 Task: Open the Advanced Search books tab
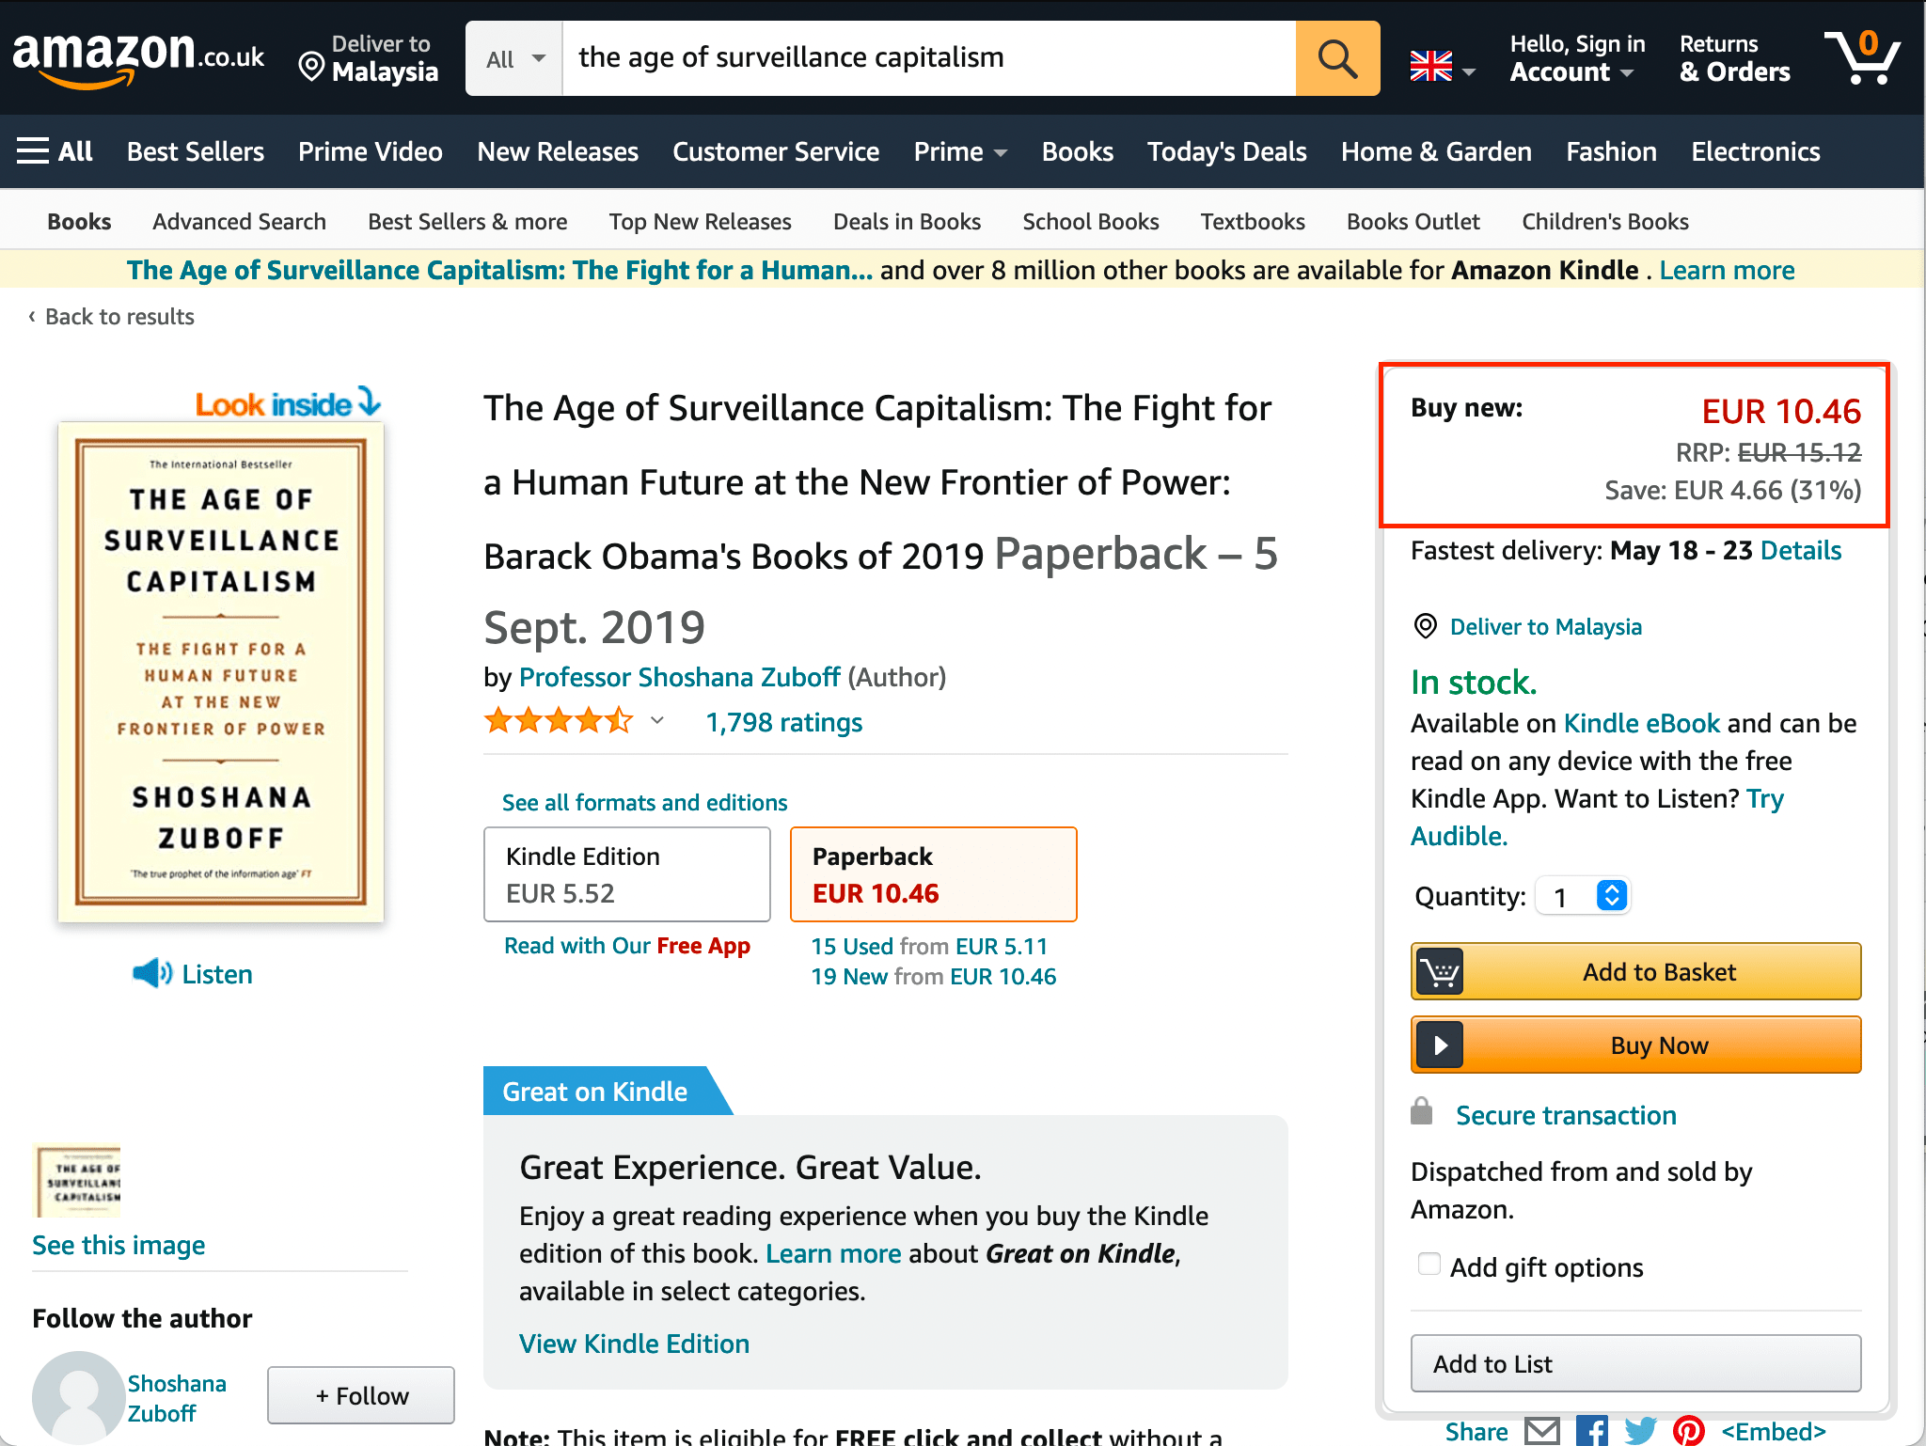[239, 222]
